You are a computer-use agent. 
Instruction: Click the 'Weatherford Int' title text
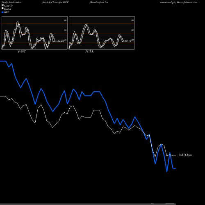(99, 2)
